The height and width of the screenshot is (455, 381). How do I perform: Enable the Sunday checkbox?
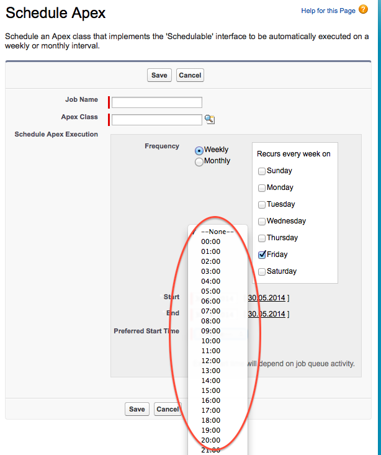(x=262, y=171)
